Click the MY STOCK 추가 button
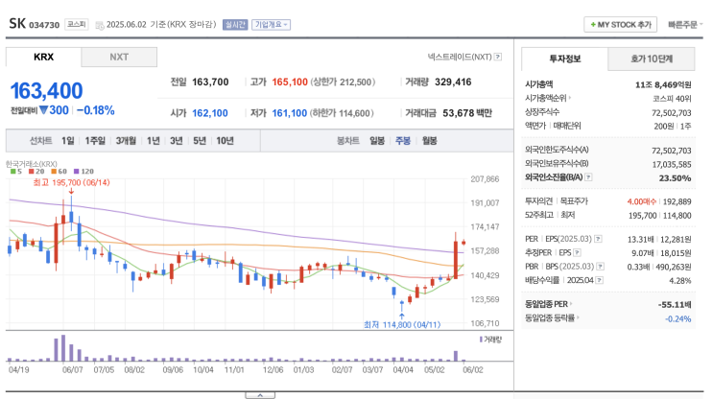 [x=620, y=25]
